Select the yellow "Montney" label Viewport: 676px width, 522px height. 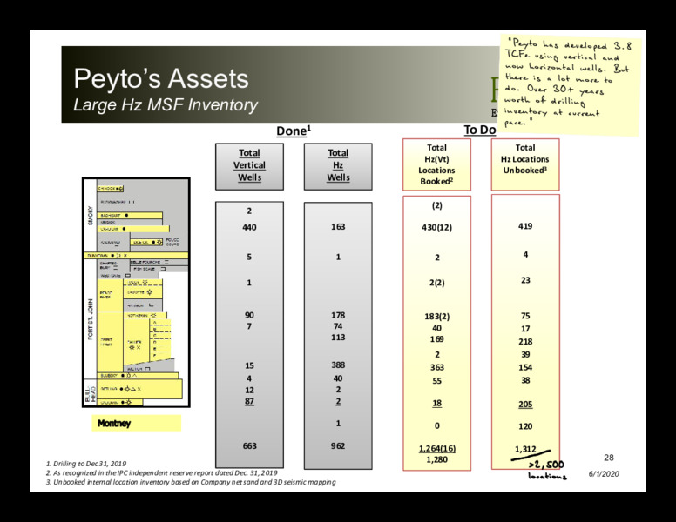[x=136, y=423]
